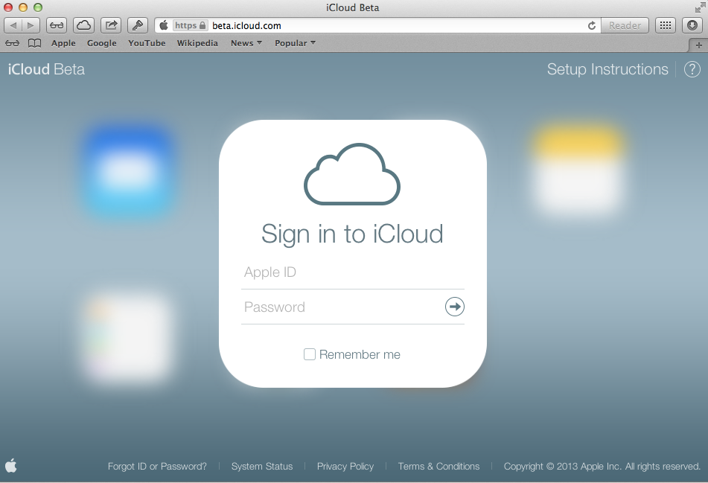Screen dimensions: 708x483
Task: Open the Google bookmark
Action: [x=101, y=43]
